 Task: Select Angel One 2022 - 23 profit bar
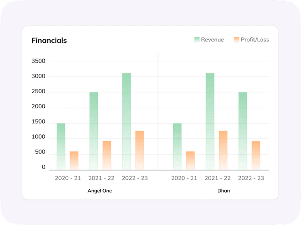coord(140,150)
